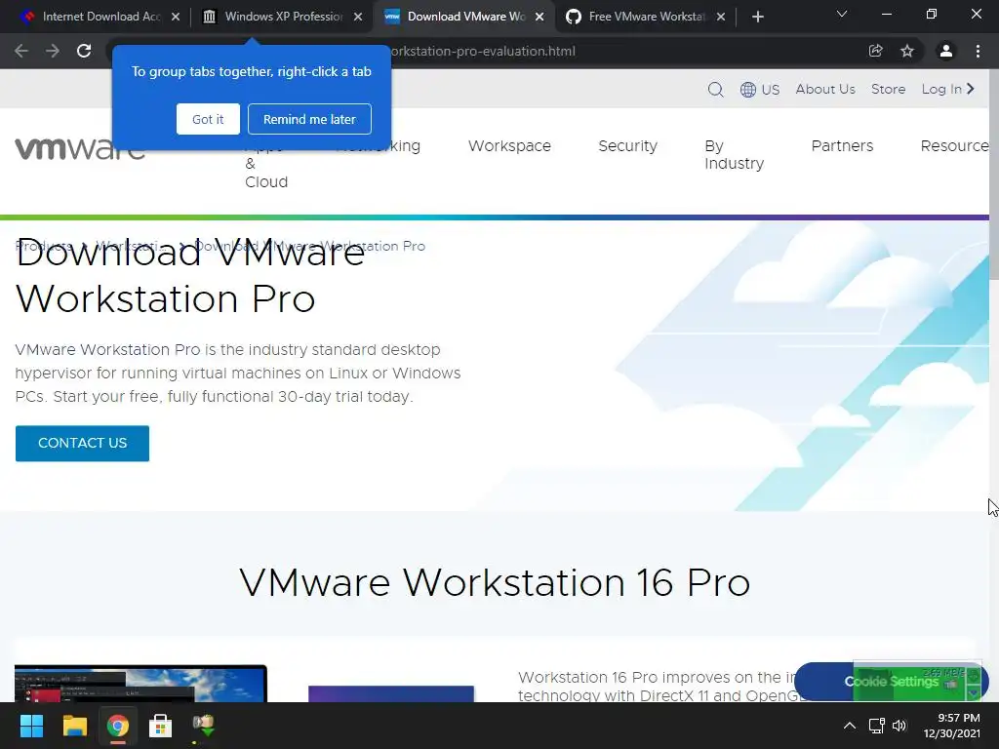The height and width of the screenshot is (749, 999).
Task: Go back to the previous page
Action: point(21,51)
